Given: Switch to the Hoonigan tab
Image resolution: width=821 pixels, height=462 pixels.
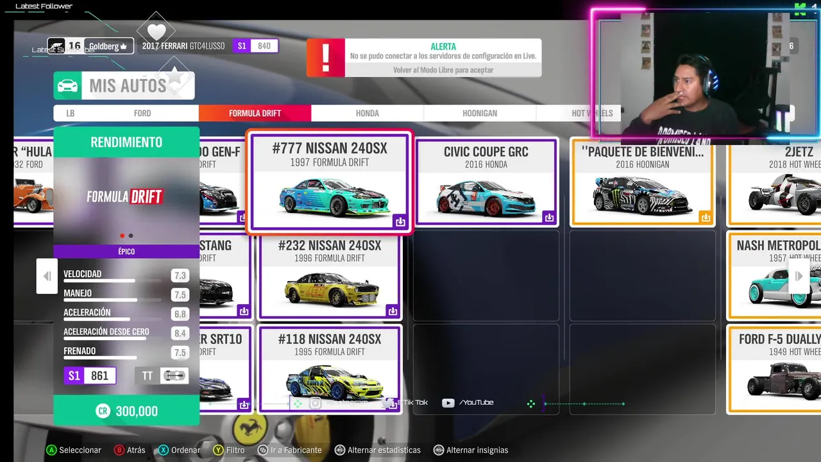Looking at the screenshot, I should pos(480,114).
